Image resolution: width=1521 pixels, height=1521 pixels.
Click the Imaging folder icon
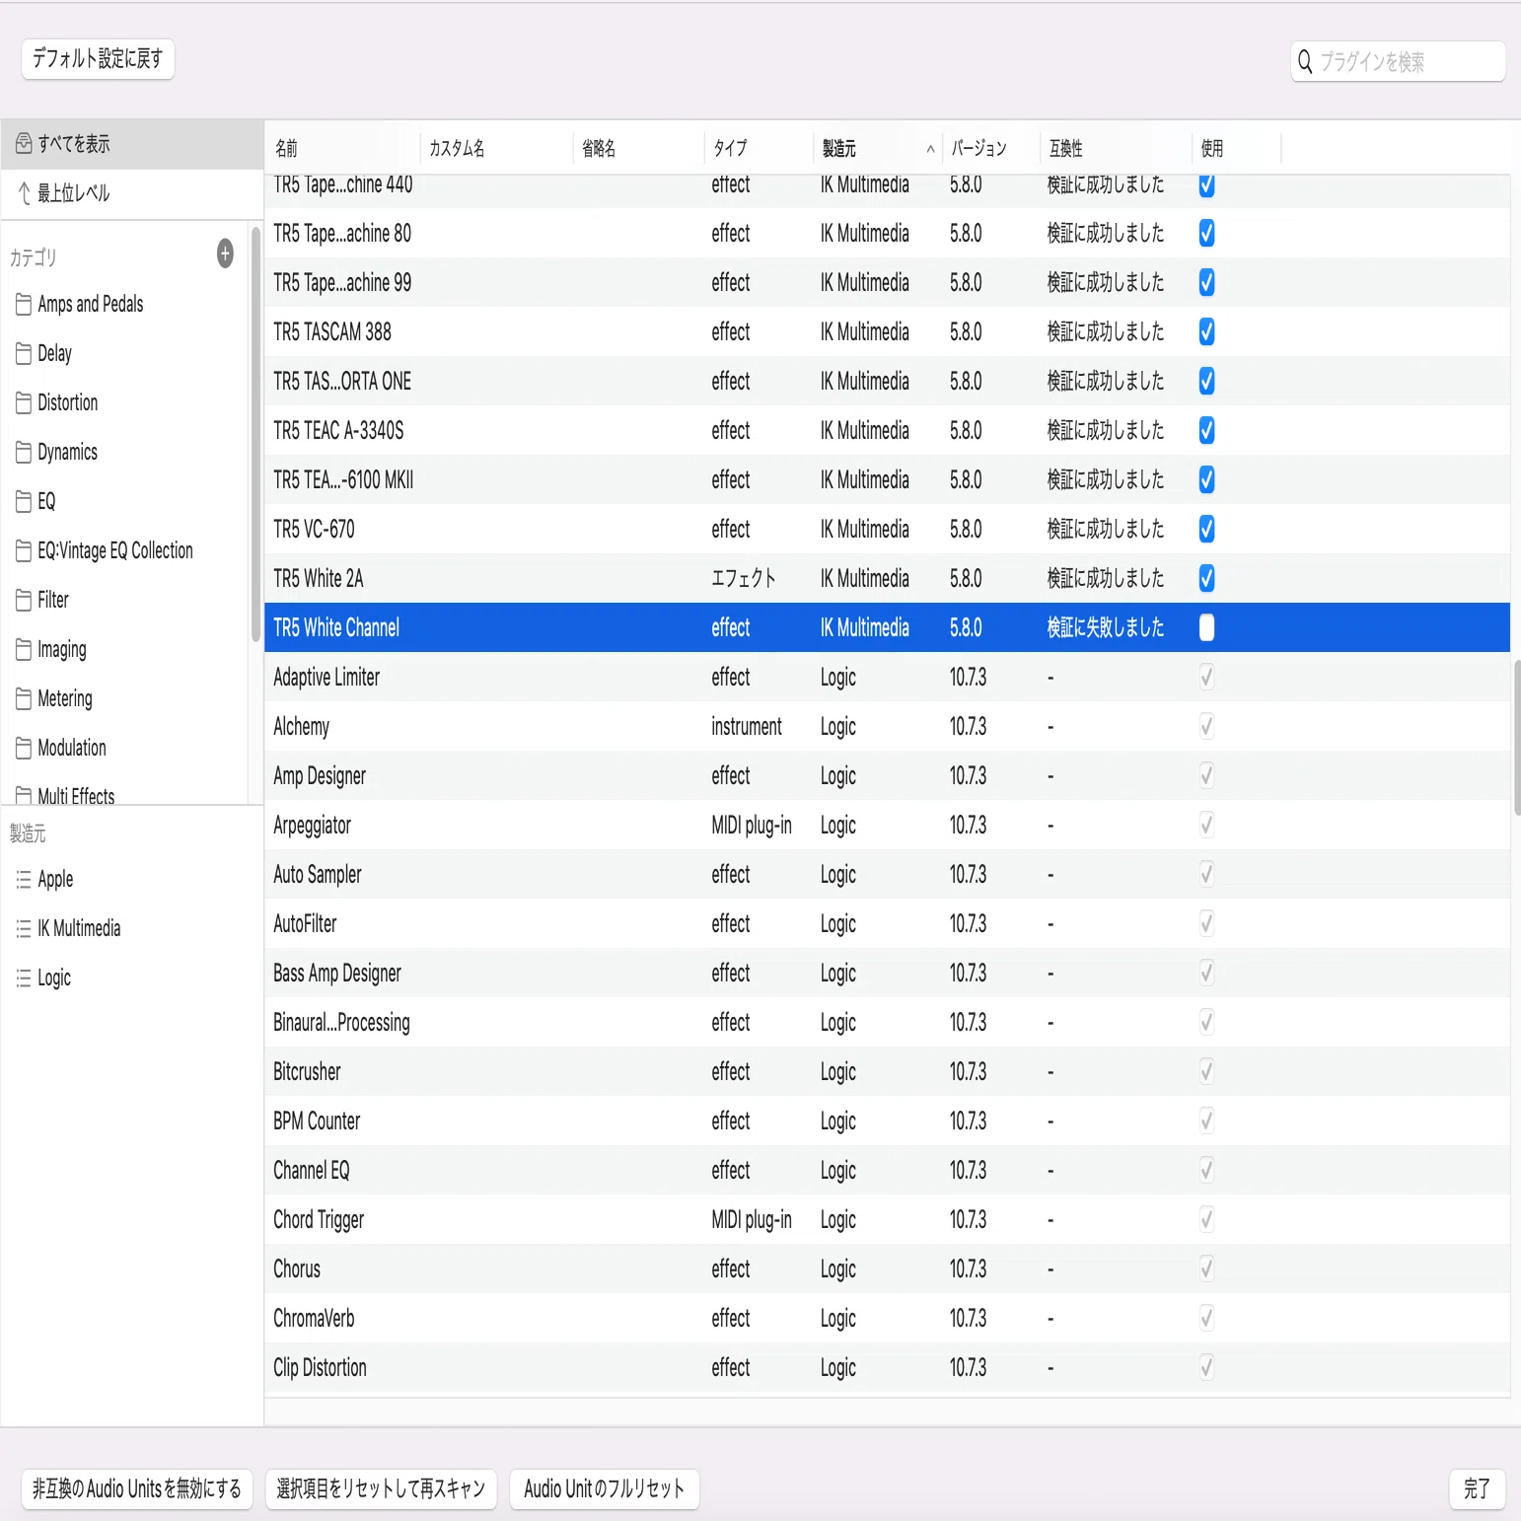[x=24, y=650]
